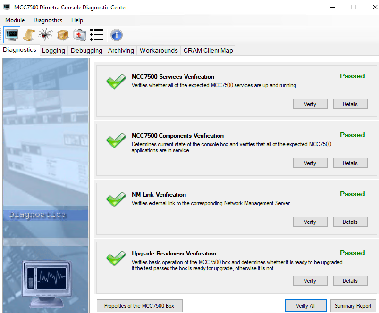Click the heartbeat monitor image in sidebar
This screenshot has height=313, width=379.
click(x=47, y=284)
